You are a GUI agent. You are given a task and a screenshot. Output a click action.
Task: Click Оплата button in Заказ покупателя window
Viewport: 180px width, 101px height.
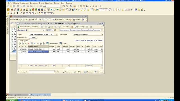77,20
